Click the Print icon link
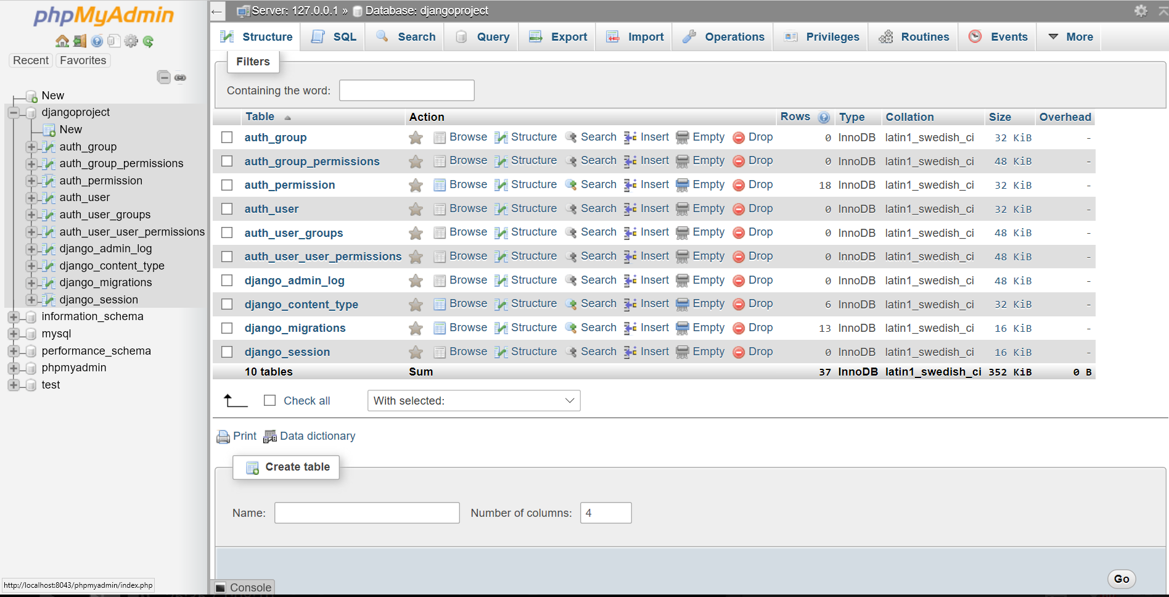This screenshot has width=1169, height=597. (236, 437)
